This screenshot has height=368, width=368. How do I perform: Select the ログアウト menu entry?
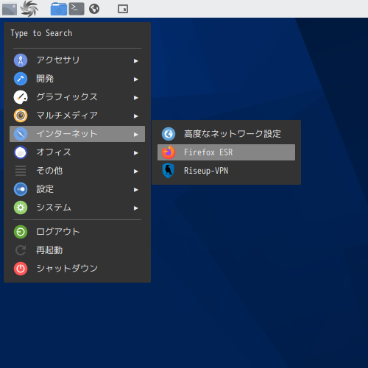[x=77, y=232]
